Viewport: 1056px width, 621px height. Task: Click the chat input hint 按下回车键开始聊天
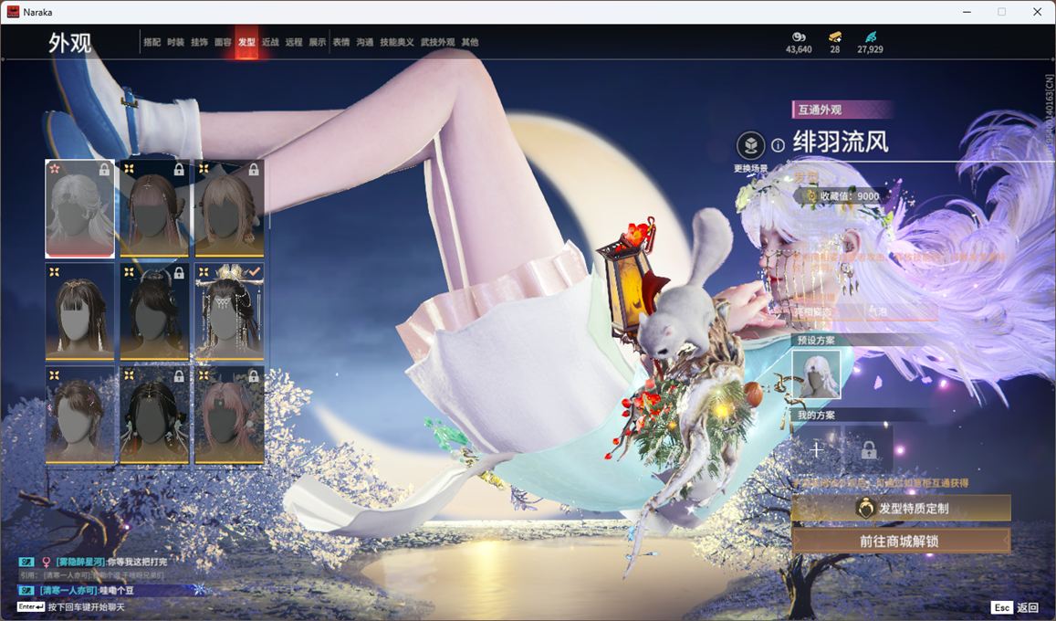86,607
